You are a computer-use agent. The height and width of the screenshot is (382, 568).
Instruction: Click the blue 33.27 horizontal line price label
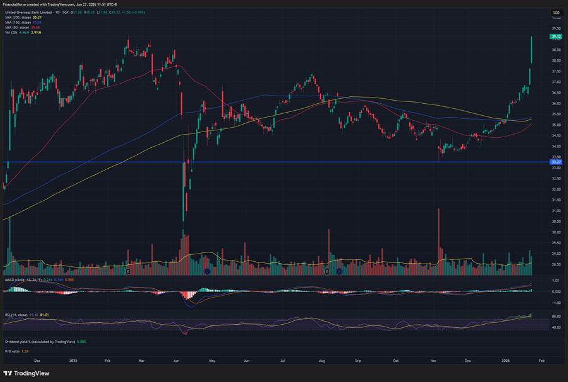tap(556, 162)
